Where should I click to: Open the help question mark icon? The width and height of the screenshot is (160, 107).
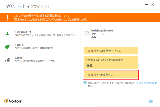click(x=47, y=6)
